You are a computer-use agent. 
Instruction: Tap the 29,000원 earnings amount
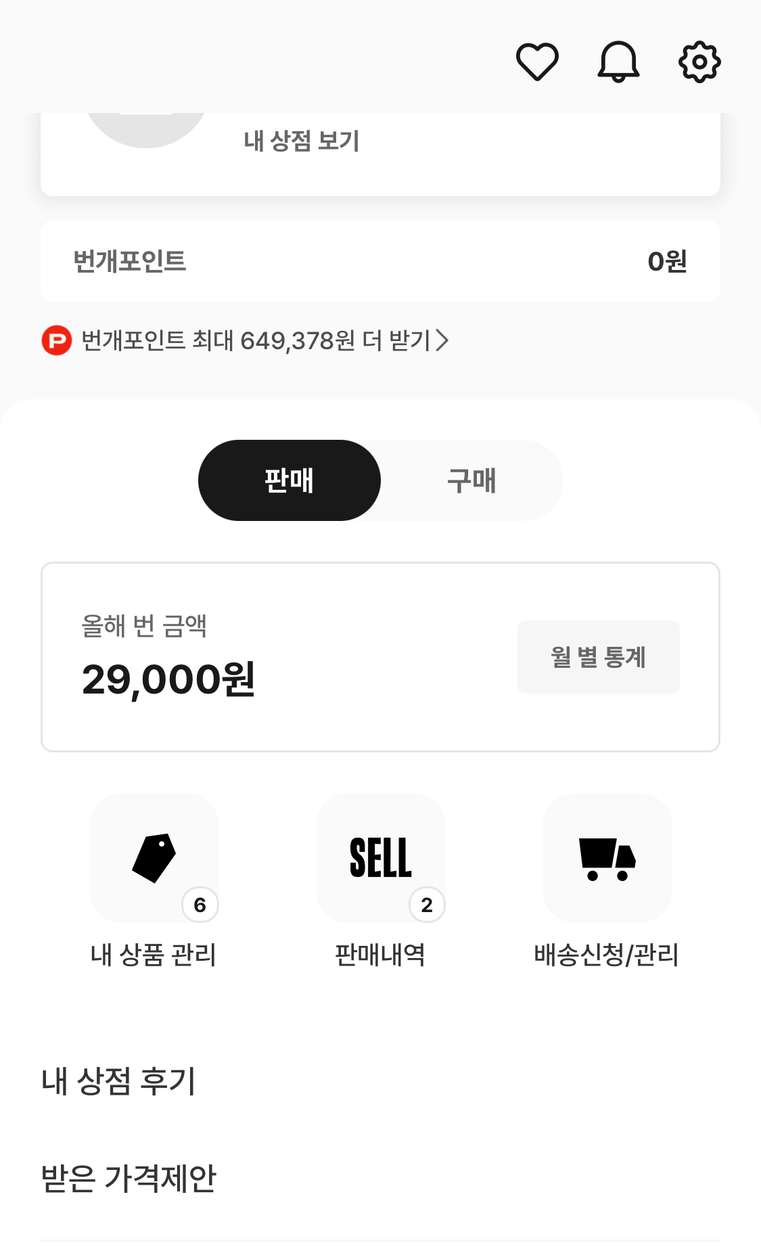tap(168, 679)
